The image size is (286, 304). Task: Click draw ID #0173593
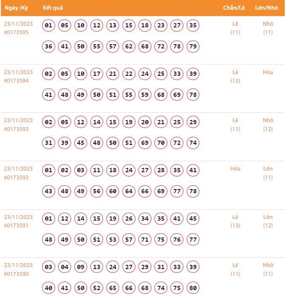16,129
